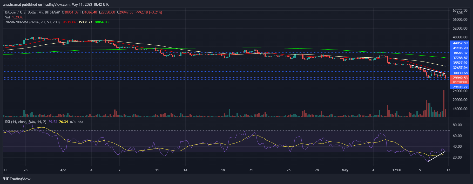The height and width of the screenshot is (184, 473).
Task: Click the May label on time axis
Action: [x=345, y=170]
